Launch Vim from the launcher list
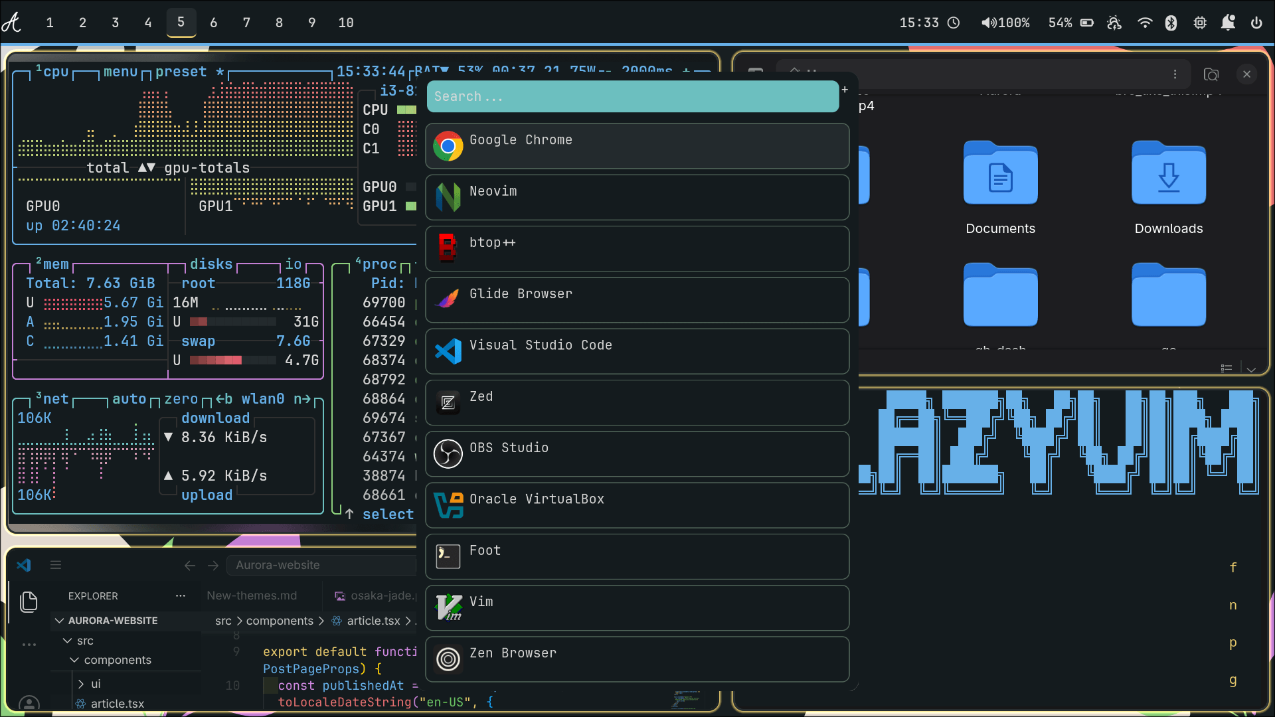 [637, 607]
